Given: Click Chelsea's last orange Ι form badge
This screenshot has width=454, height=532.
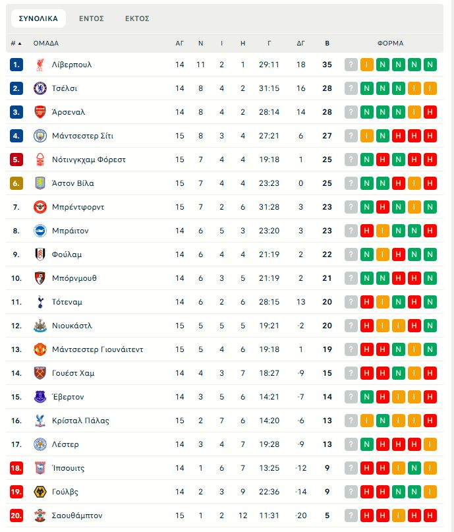Looking at the screenshot, I should click(430, 88).
